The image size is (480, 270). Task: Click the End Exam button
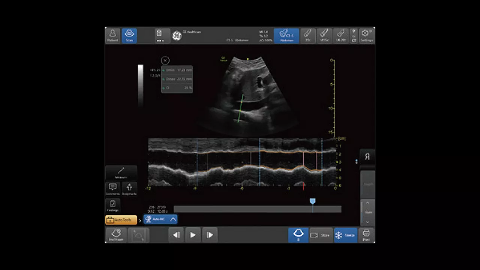(116, 235)
